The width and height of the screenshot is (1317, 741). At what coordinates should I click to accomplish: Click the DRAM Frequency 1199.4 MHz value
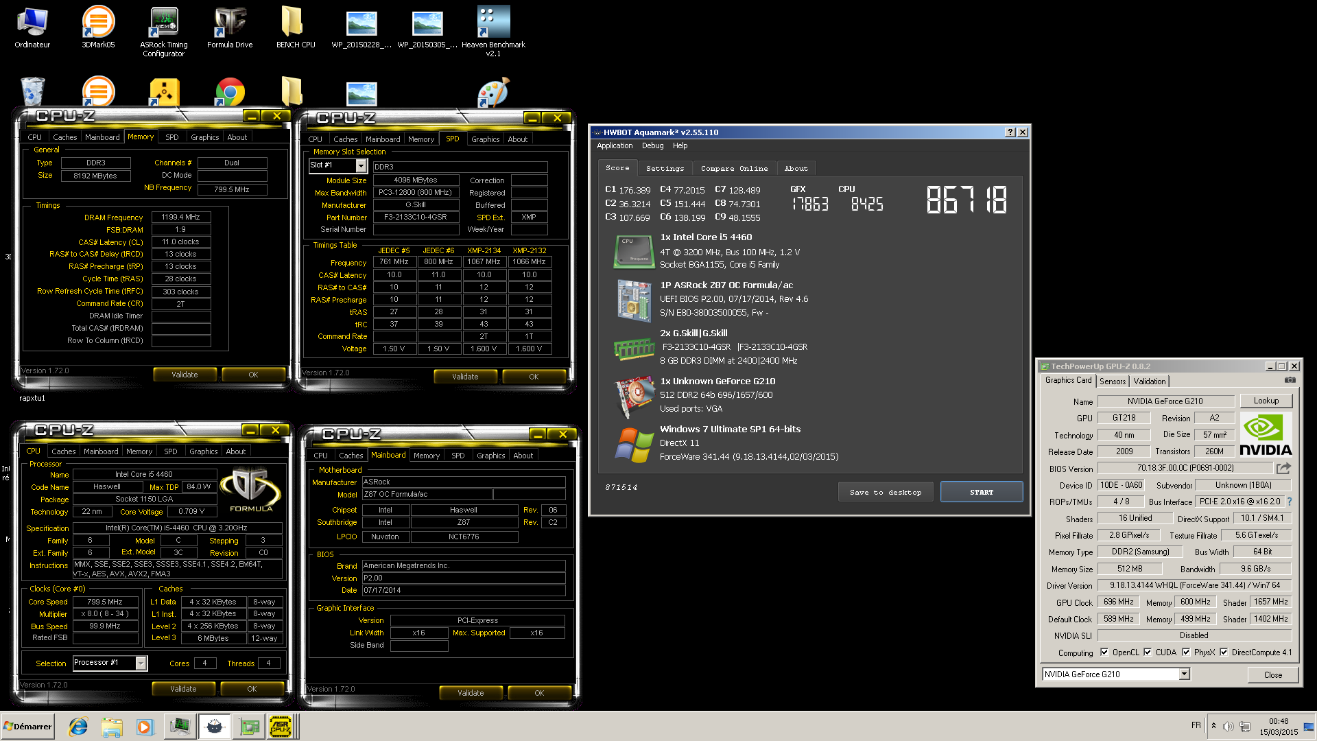[180, 217]
